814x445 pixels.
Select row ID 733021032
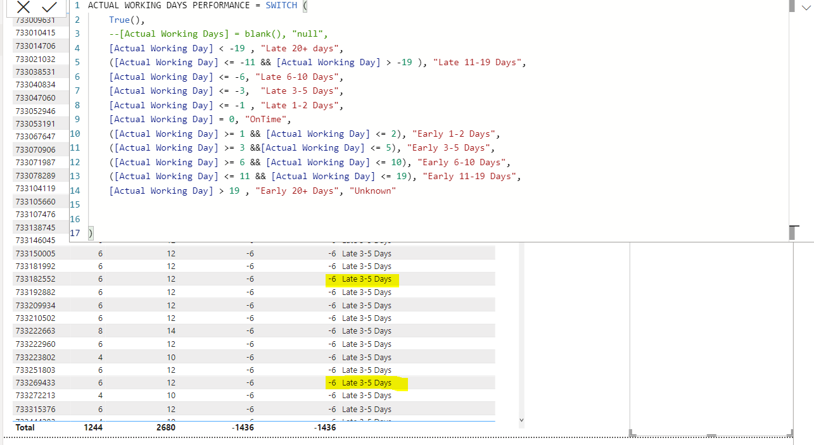(x=35, y=59)
